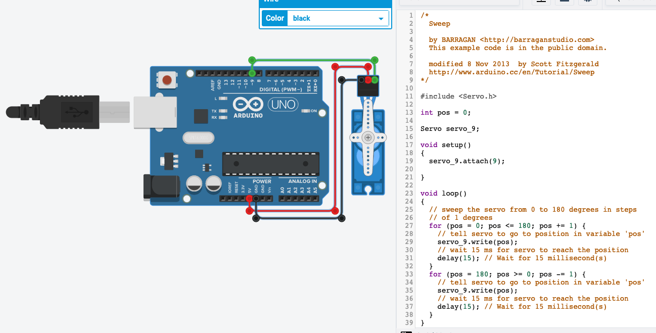656x333 pixels.
Task: Click the dropdown arrow next to 'black'
Action: [x=382, y=18]
